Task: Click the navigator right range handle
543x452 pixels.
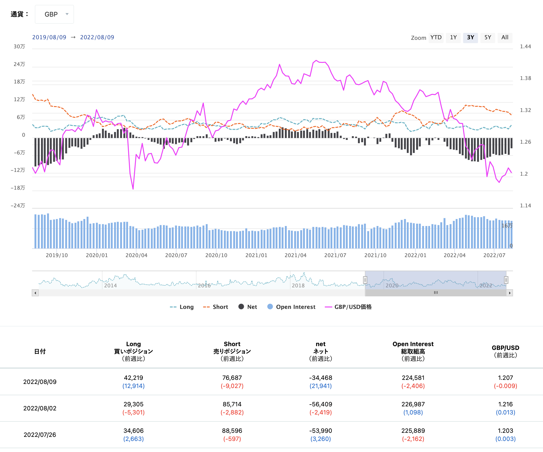Action: (x=506, y=280)
